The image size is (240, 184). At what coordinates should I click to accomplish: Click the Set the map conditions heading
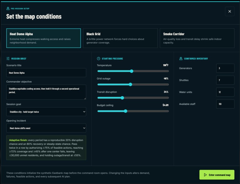(x=34, y=16)
